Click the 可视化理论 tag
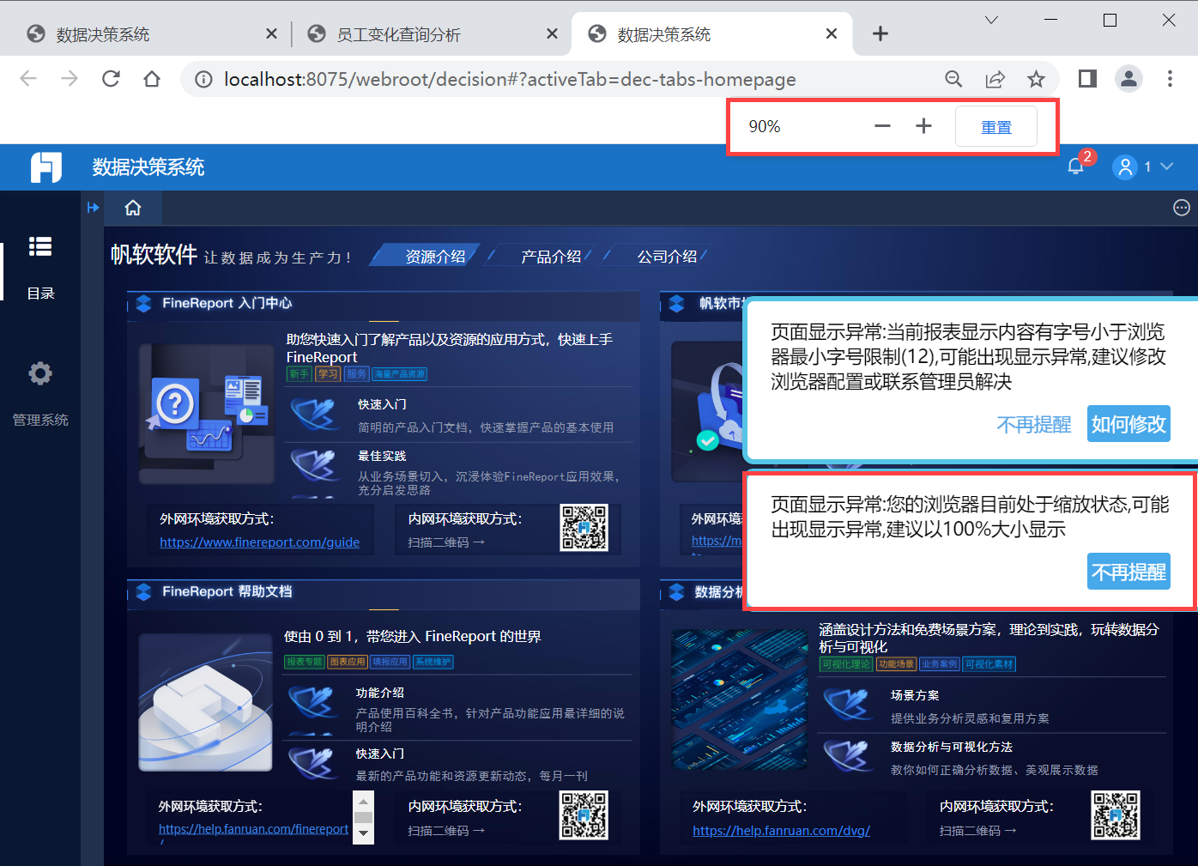The image size is (1198, 866). coord(846,664)
